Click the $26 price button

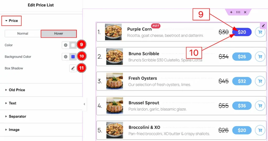click(x=242, y=57)
